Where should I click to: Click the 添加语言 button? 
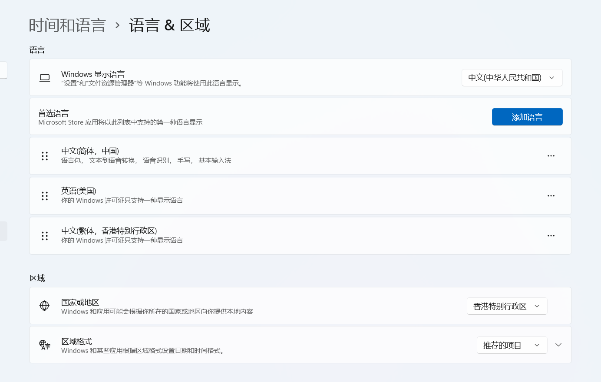point(527,117)
